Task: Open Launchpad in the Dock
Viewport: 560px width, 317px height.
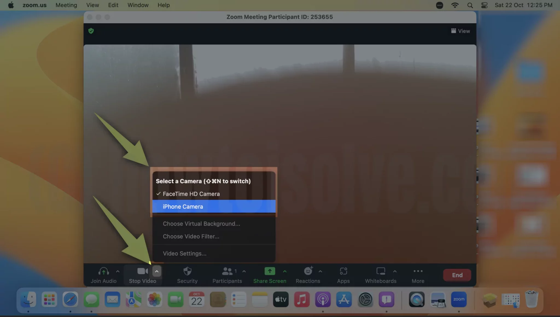Action: point(49,300)
